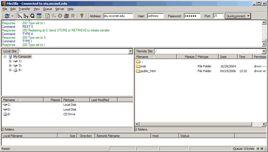Open the Queue menu
The width and height of the screenshot is (268, 152).
[x=48, y=9]
